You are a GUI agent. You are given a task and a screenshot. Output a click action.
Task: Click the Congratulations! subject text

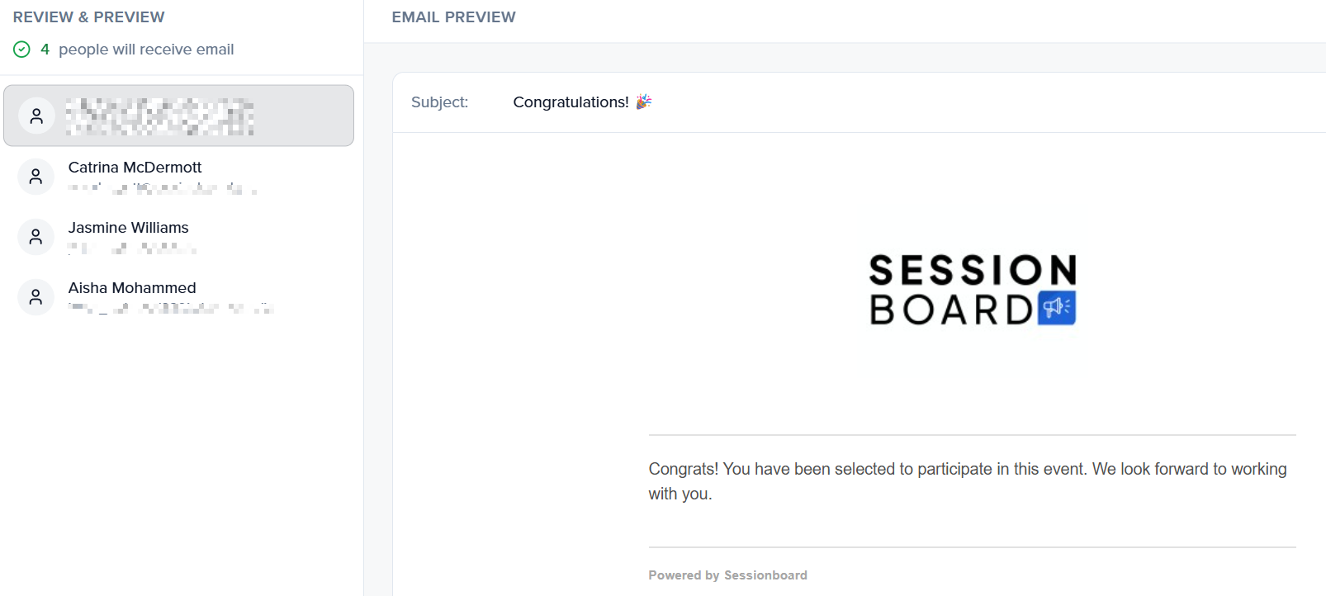tap(571, 102)
